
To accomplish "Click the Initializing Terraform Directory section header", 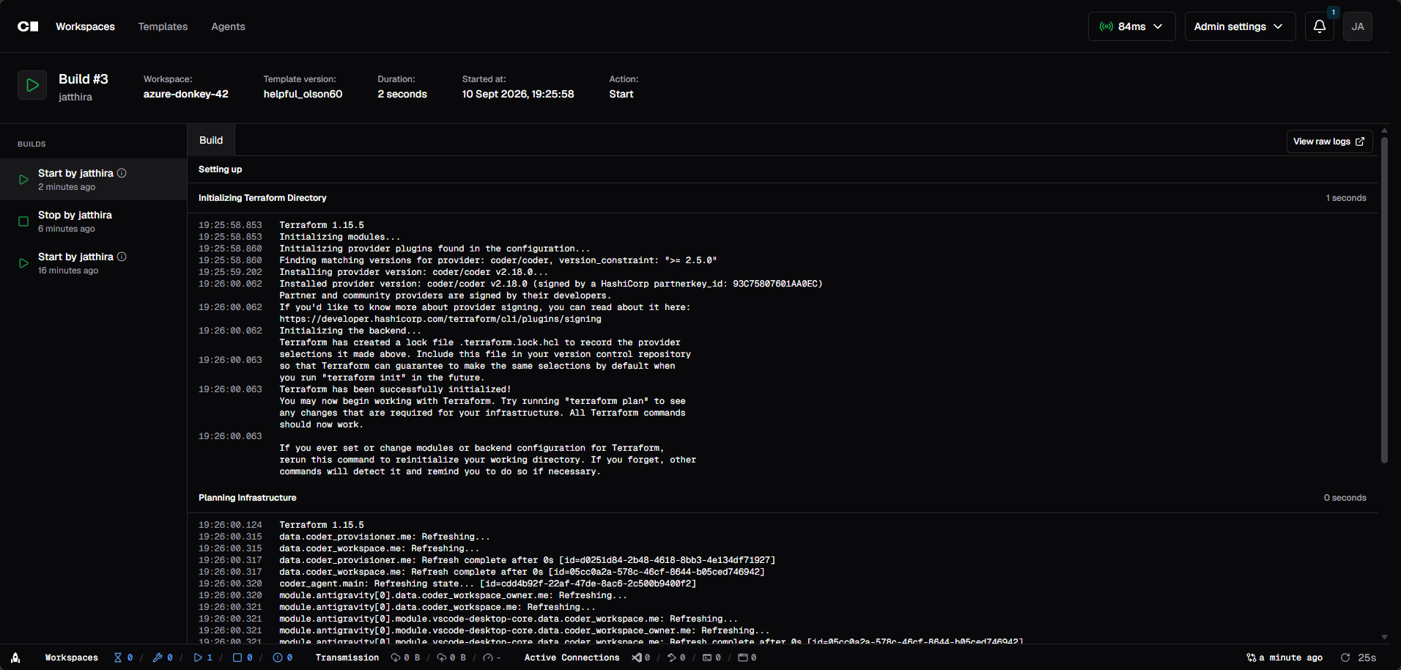I will coord(783,198).
